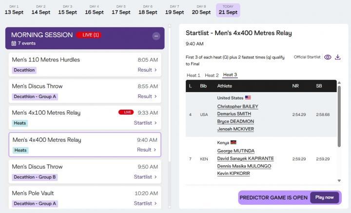Click the LIVE badge on 4x100 Relay
The width and height of the screenshot is (351, 213).
126,112
